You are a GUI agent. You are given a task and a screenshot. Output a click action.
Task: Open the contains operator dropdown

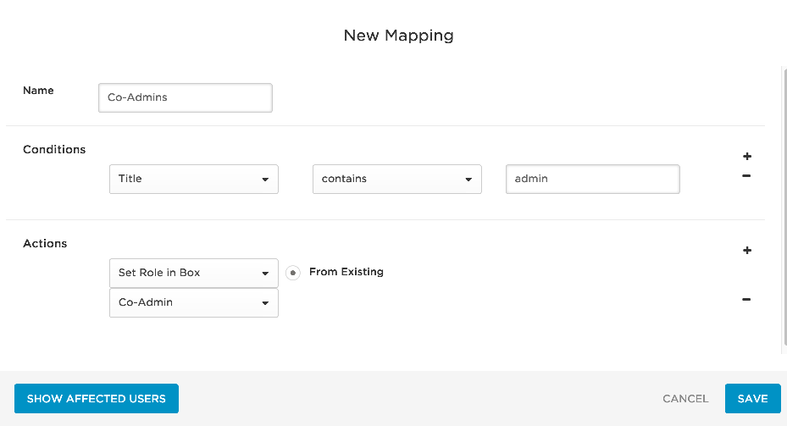pyautogui.click(x=397, y=180)
